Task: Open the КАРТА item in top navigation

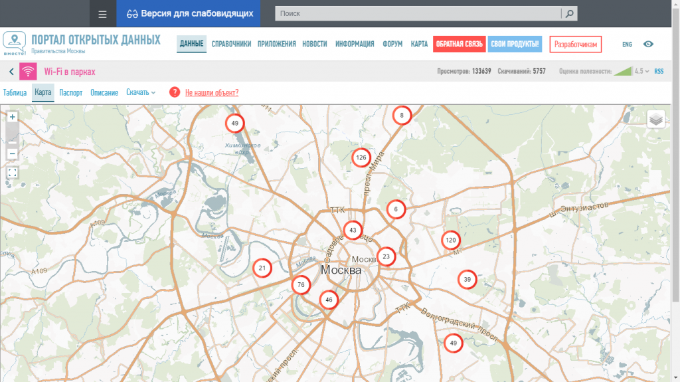Action: tap(419, 44)
